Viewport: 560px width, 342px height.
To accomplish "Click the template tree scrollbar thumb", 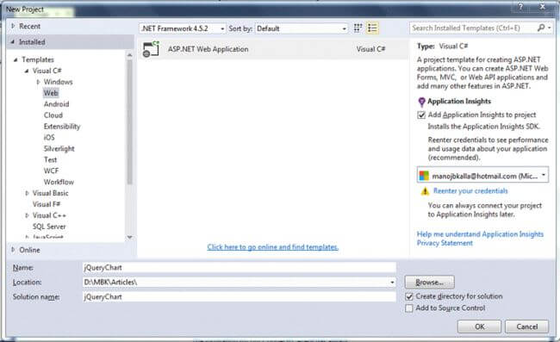I will click(x=129, y=122).
